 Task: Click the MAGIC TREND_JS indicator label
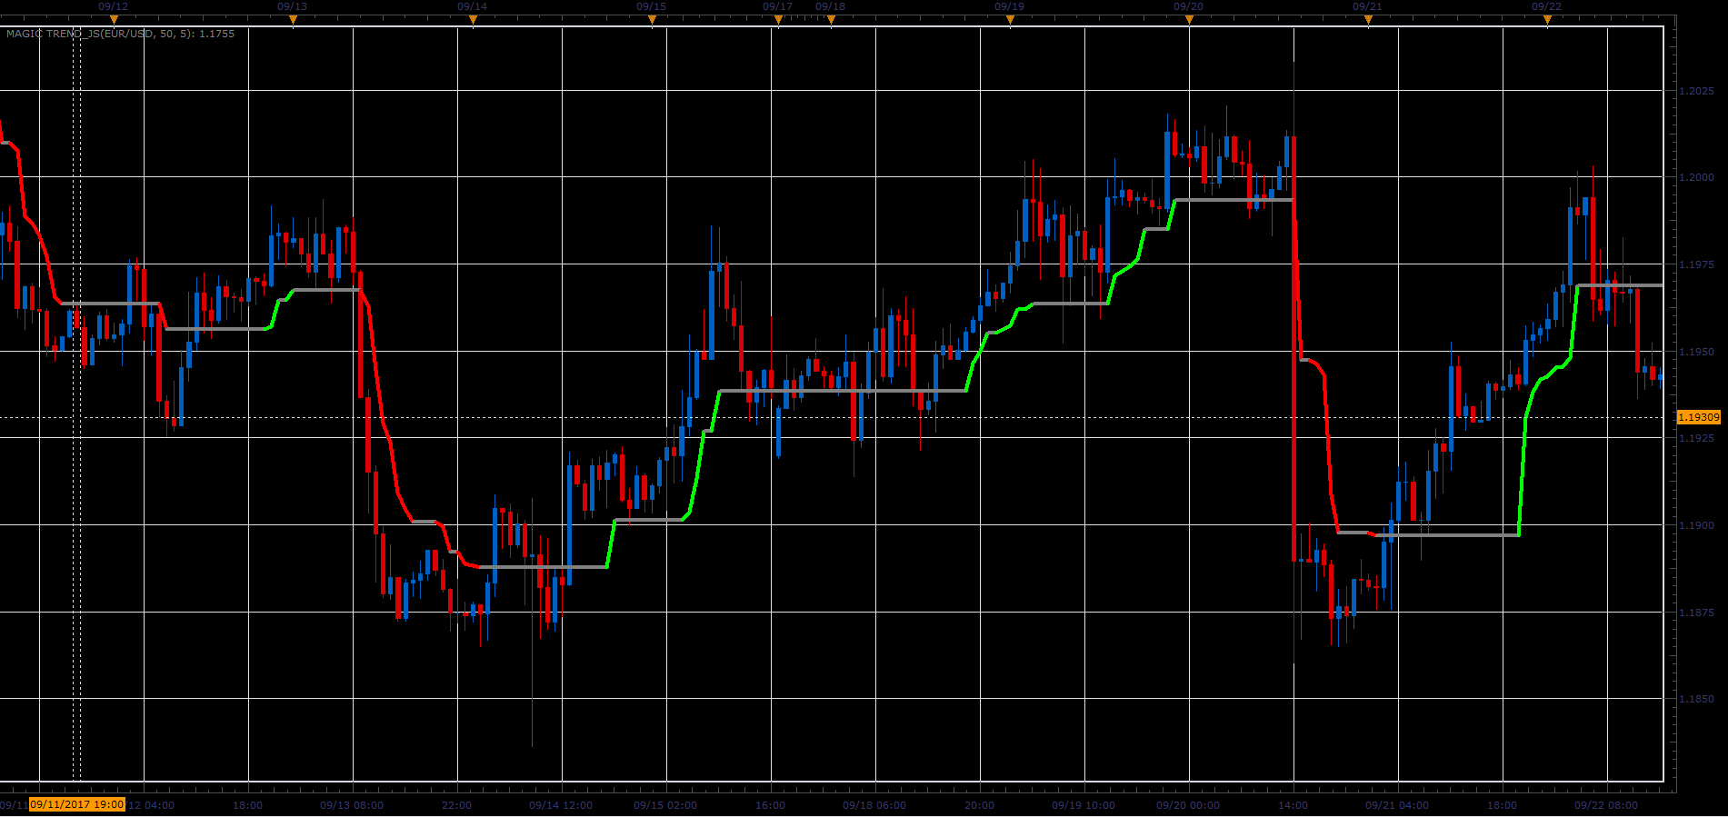(120, 34)
